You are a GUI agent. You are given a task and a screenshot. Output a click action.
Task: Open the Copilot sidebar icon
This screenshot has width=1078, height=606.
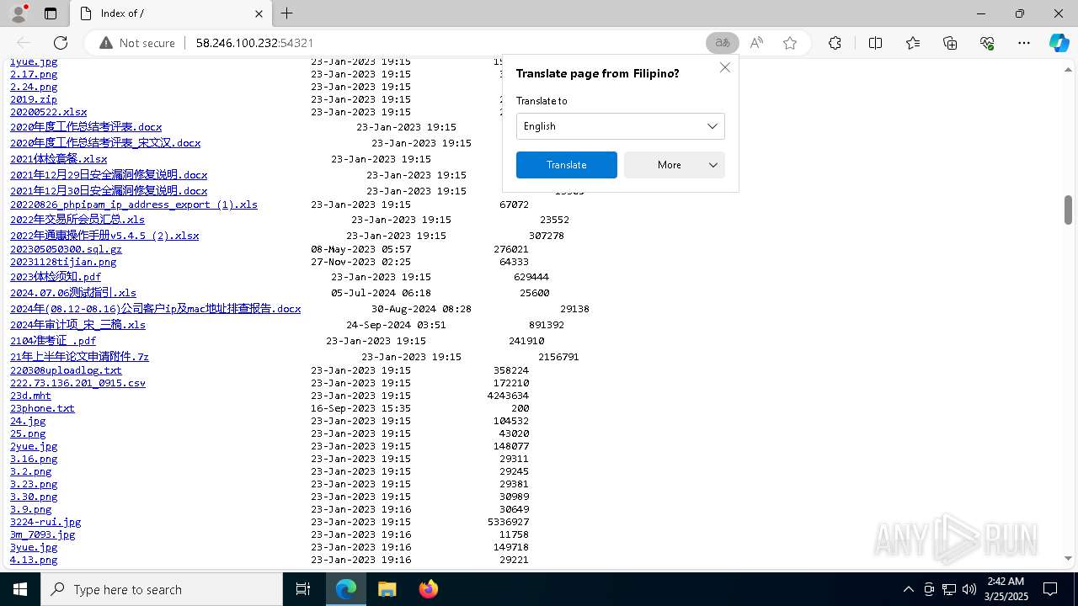click(x=1059, y=43)
